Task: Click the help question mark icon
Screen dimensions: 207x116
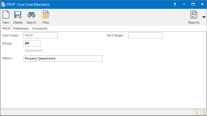Action: point(175,4)
